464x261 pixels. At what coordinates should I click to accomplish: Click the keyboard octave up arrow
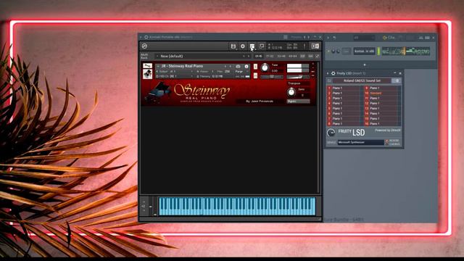point(144,202)
